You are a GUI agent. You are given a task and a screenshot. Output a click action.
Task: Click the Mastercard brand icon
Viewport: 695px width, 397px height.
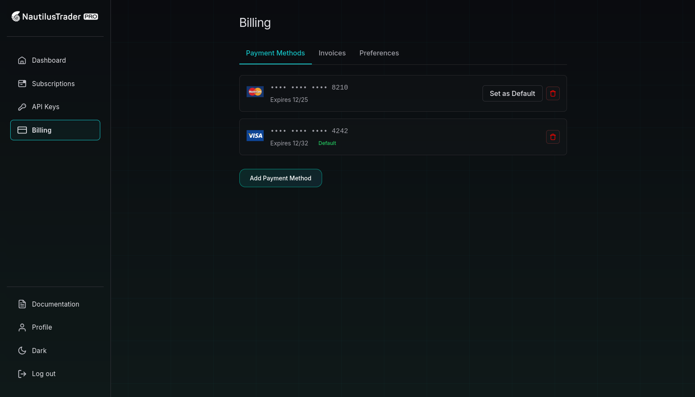tap(255, 92)
